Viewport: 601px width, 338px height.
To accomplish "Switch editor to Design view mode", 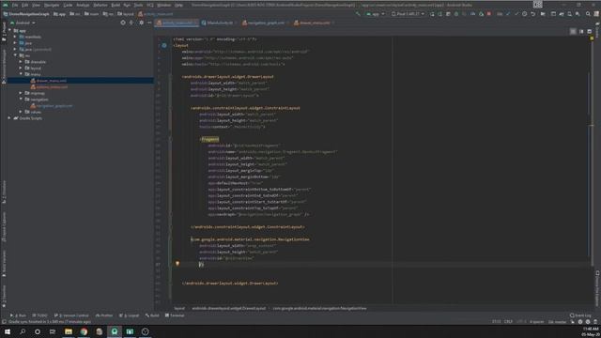I will click(590, 31).
